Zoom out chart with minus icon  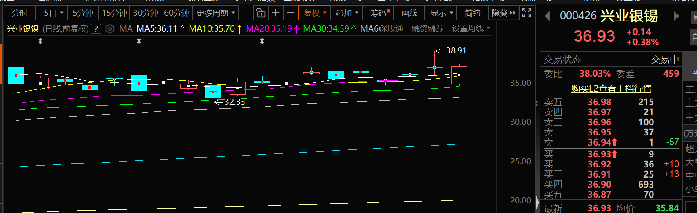[290, 13]
